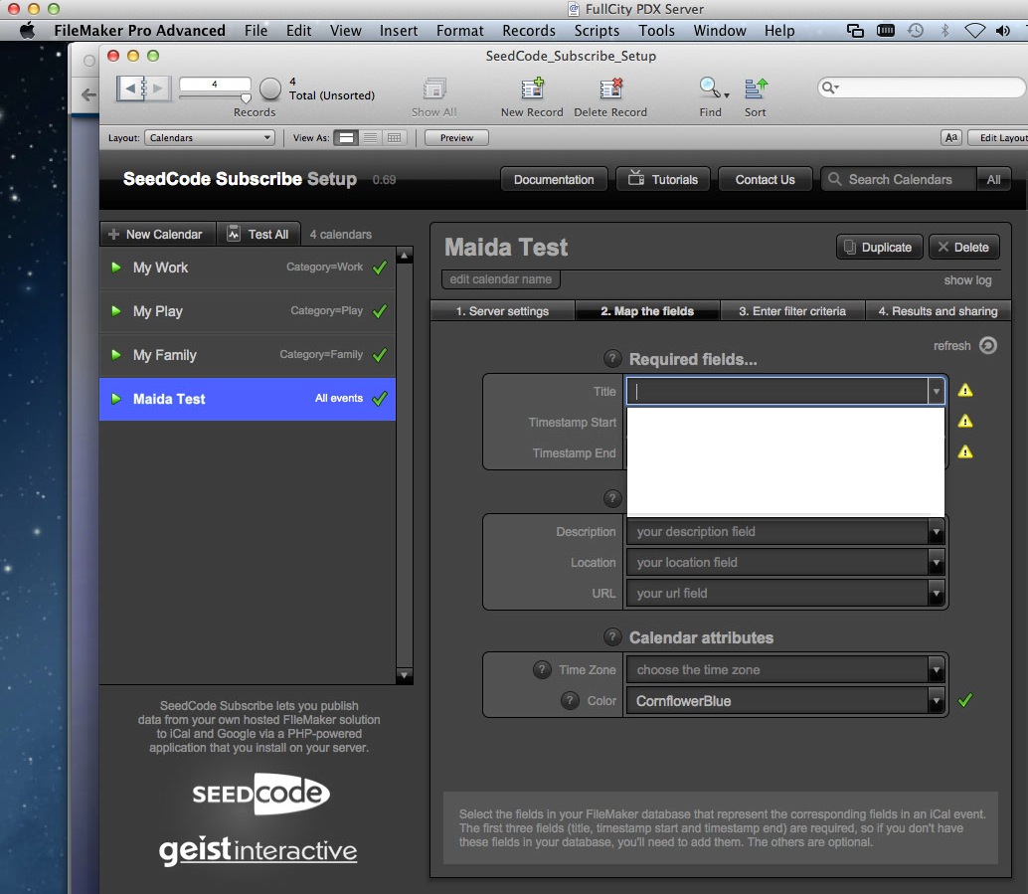Image resolution: width=1028 pixels, height=894 pixels.
Task: Open the Layout Calendars pop-up menu
Action: click(210, 138)
